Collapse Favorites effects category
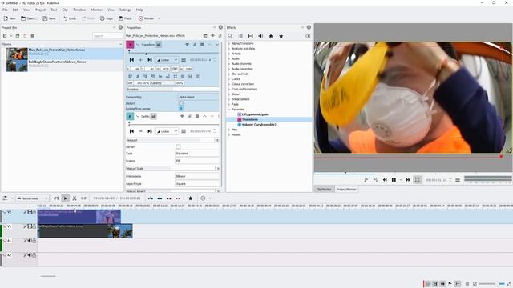This screenshot has height=288, width=513. click(229, 110)
